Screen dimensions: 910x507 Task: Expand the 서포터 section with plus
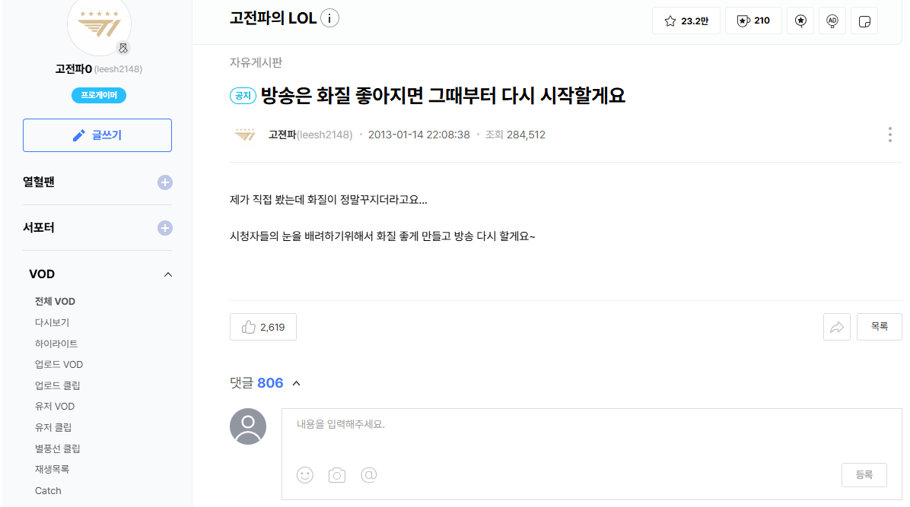pos(165,228)
